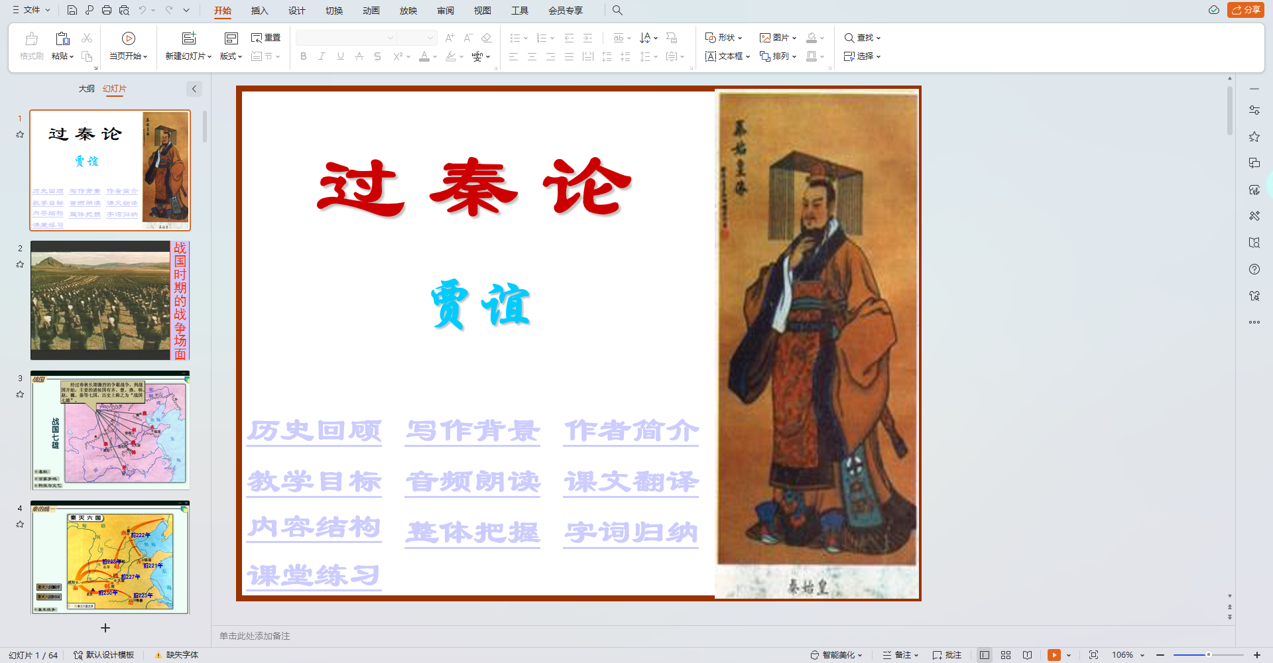Click the 作者简介 link on the slide
This screenshot has width=1273, height=663.
click(631, 431)
